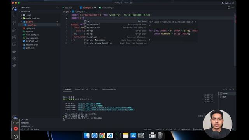Expand the OUTLINE section
Image resolution: width=249 pixels, height=140 pixels.
pyautogui.click(x=25, y=119)
